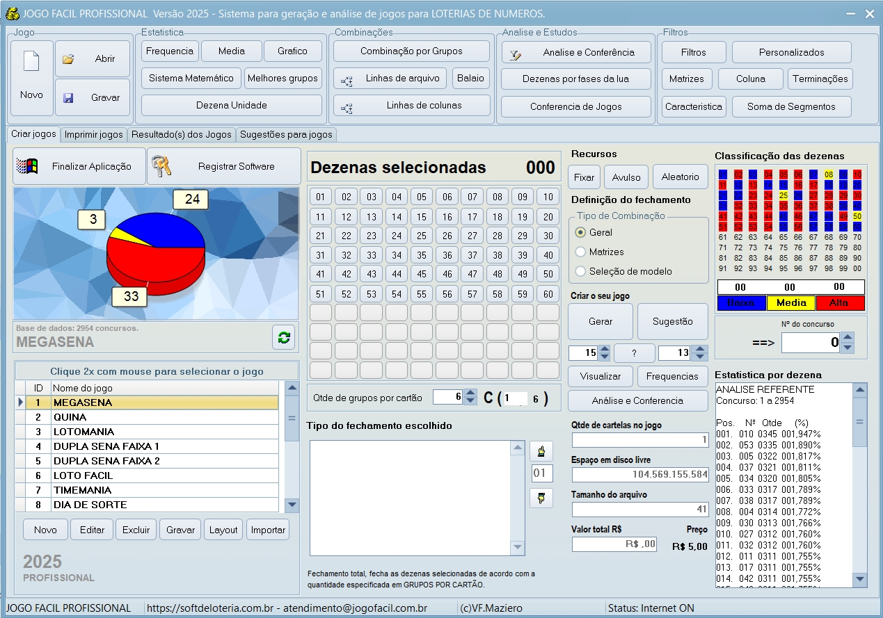This screenshot has height=618, width=883.
Task: Click Finalizar Aplicação button with Windows logo
Action: click(79, 166)
